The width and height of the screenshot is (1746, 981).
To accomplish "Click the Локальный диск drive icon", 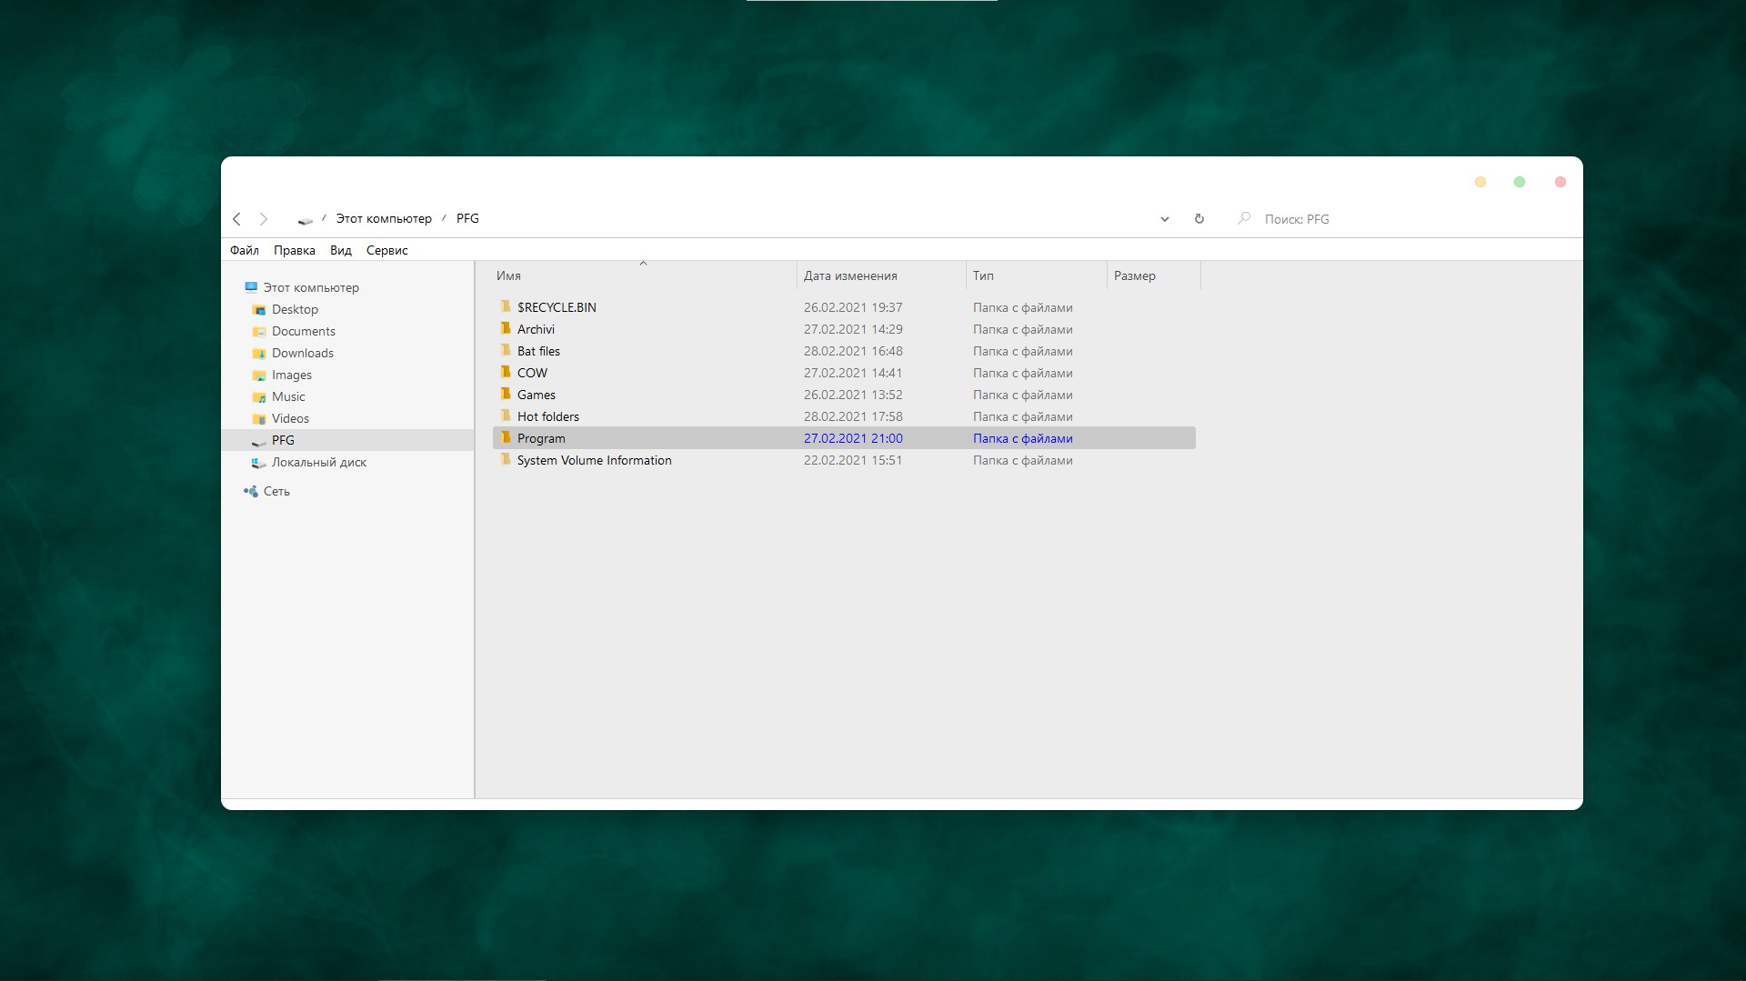I will [259, 463].
